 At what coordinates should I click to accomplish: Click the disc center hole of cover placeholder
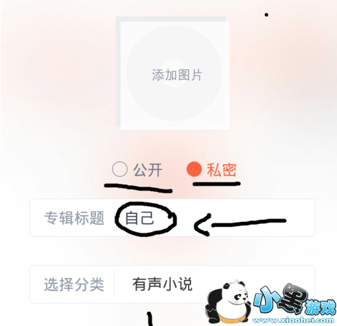pyautogui.click(x=174, y=73)
